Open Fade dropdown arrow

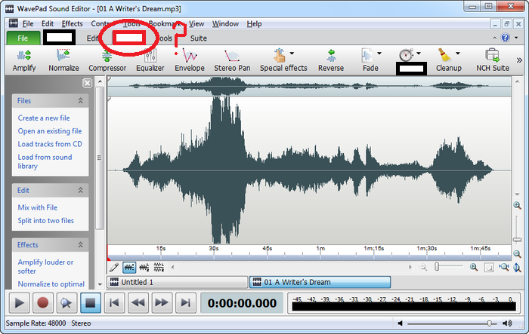point(379,54)
